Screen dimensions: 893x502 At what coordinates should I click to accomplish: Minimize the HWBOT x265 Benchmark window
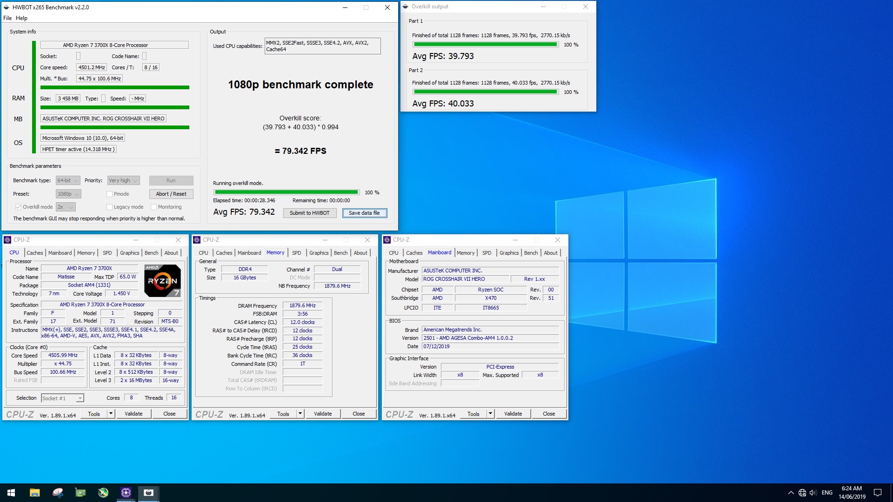pyautogui.click(x=345, y=7)
